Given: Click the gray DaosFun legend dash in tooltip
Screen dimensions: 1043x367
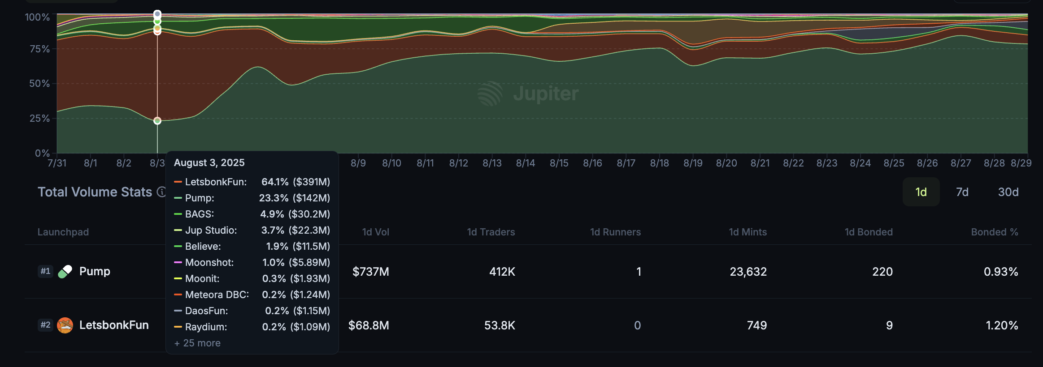Looking at the screenshot, I should 178,311.
